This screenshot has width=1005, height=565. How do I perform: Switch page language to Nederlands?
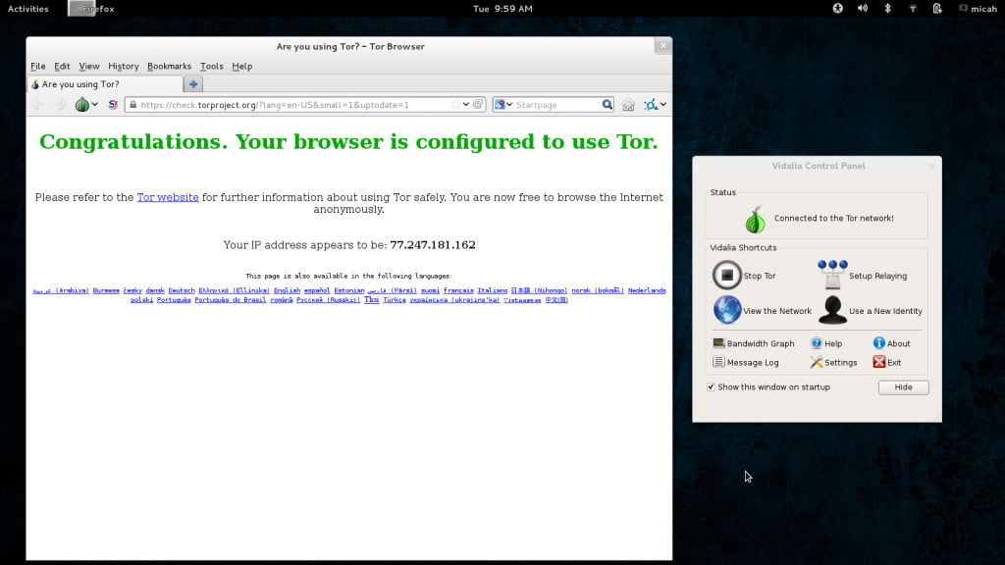tap(647, 290)
